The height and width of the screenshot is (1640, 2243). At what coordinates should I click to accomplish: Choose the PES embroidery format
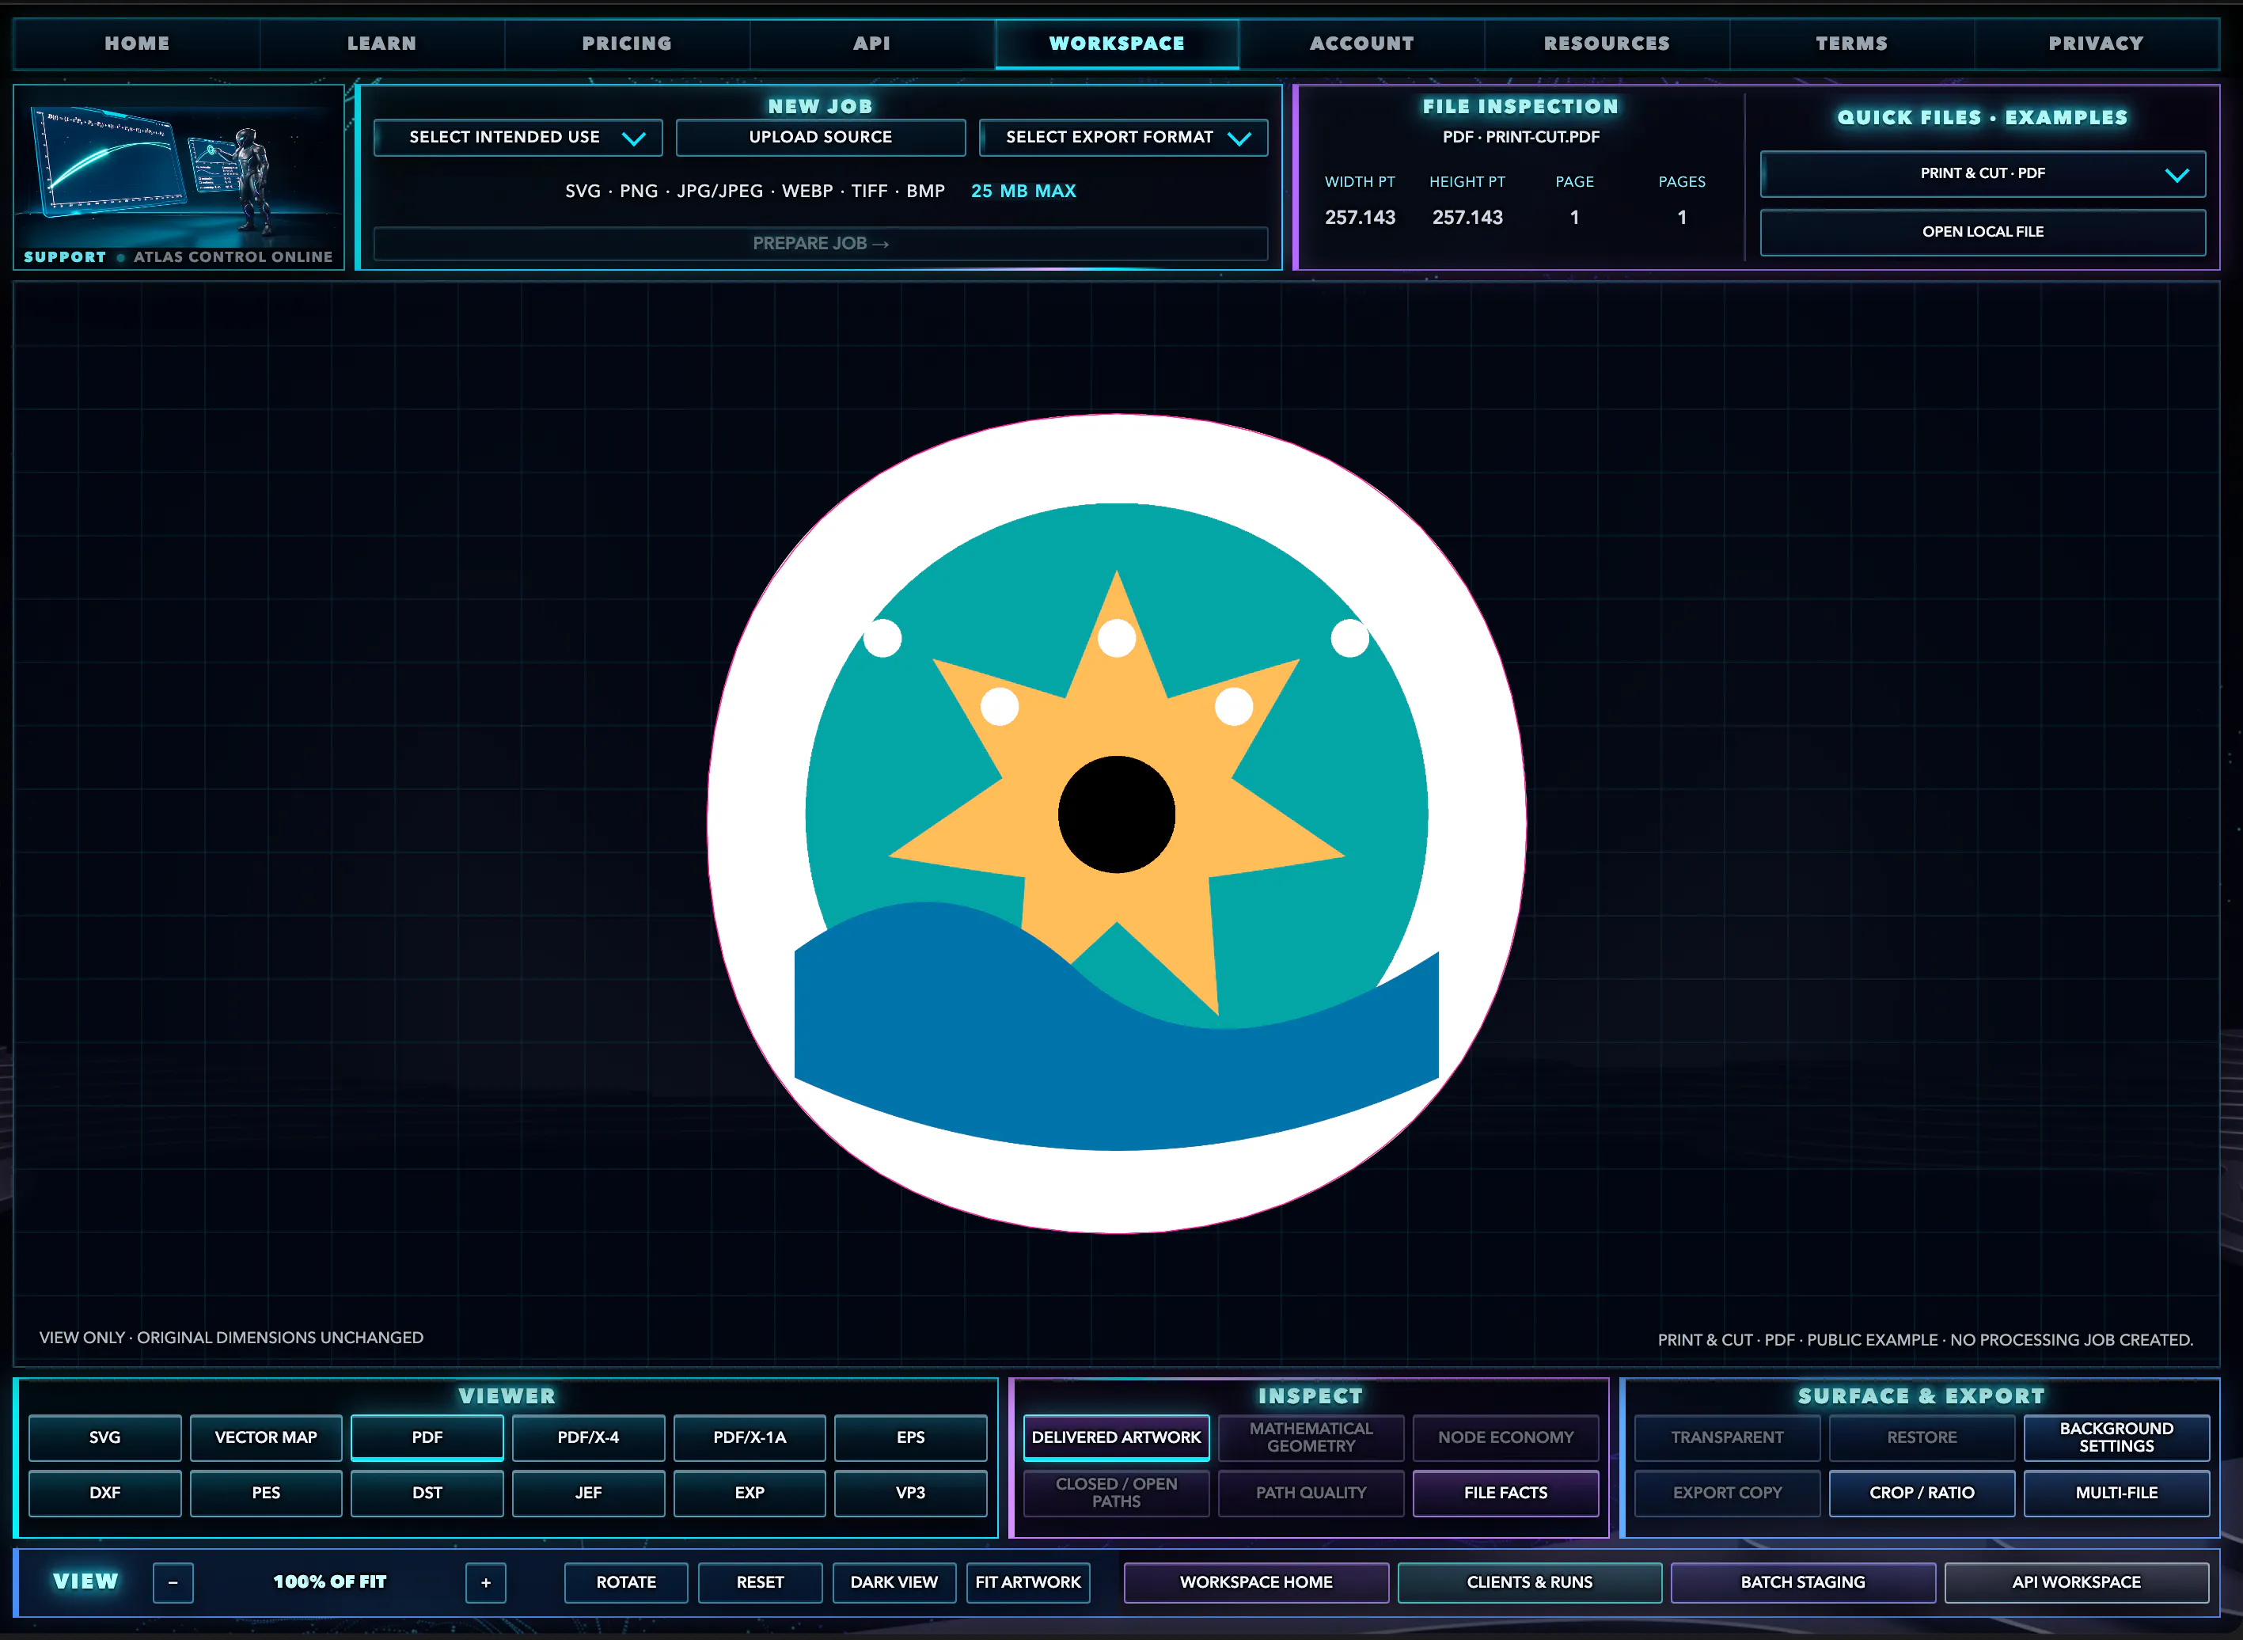tap(266, 1493)
